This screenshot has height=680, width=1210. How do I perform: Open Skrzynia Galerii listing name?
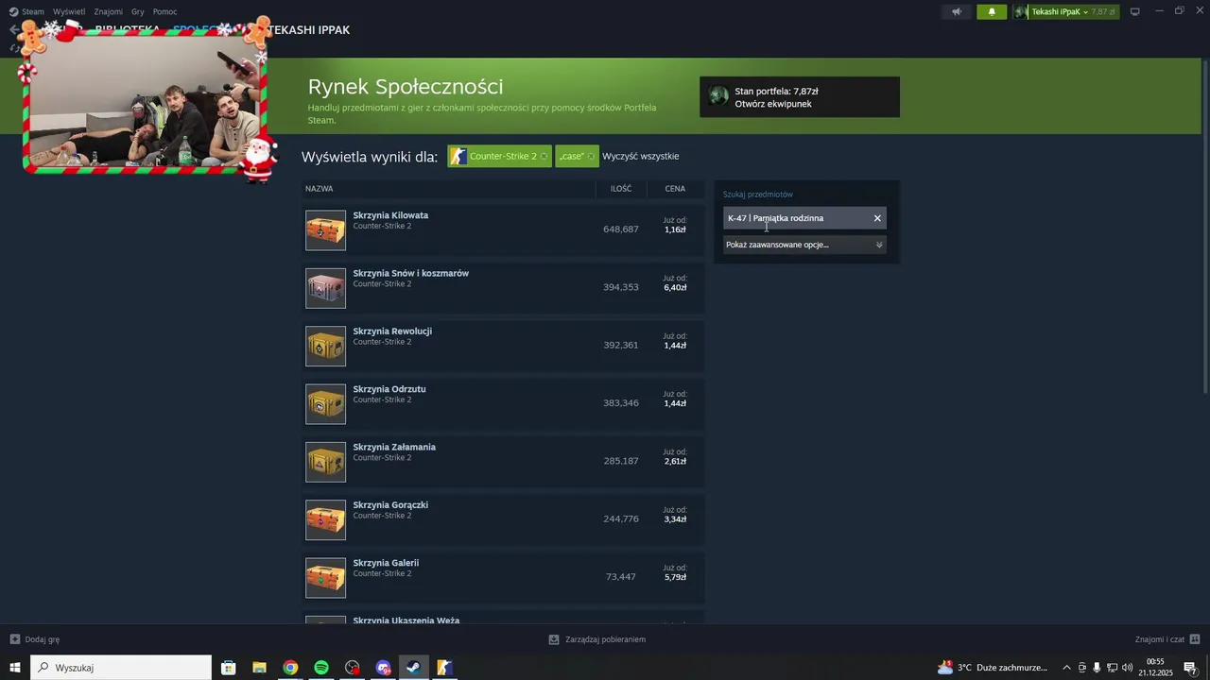386,563
